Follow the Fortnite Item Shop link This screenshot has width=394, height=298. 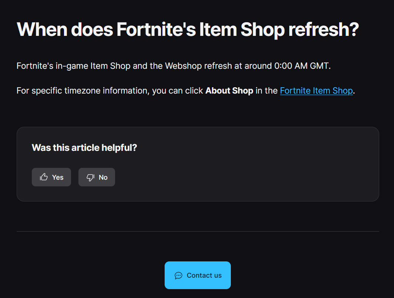pyautogui.click(x=316, y=91)
